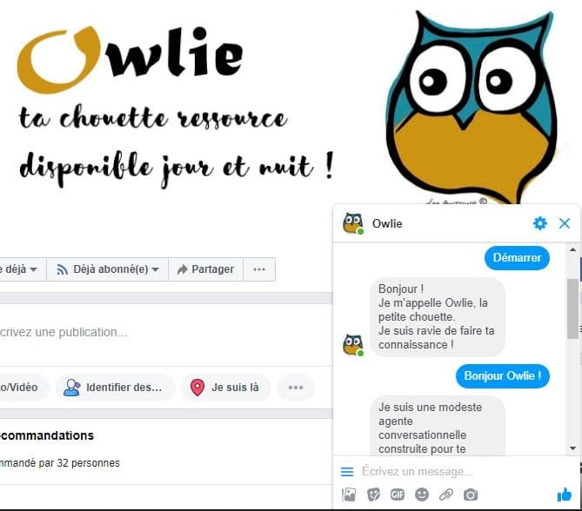Open chat settings gear icon
Image resolution: width=582 pixels, height=511 pixels.
tap(539, 223)
